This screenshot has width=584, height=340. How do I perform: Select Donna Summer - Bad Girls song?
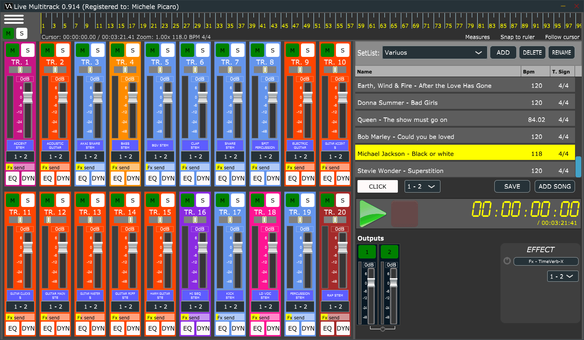(465, 103)
